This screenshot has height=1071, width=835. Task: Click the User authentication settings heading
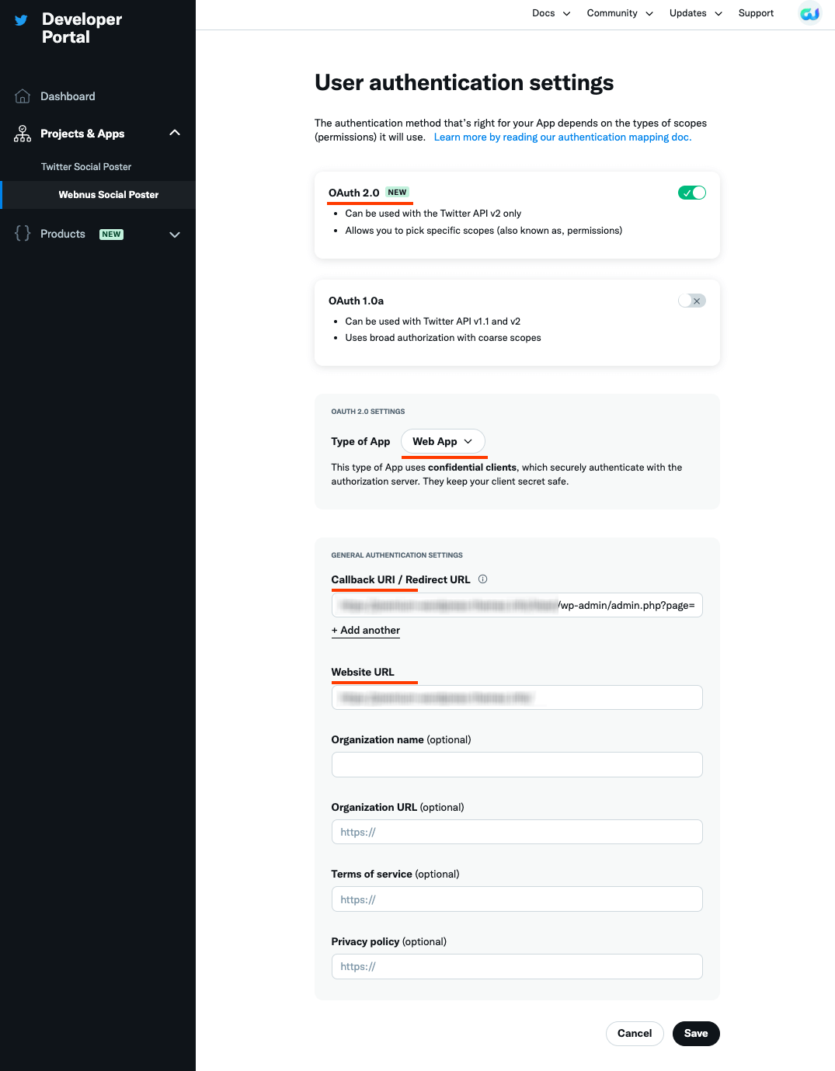(464, 82)
